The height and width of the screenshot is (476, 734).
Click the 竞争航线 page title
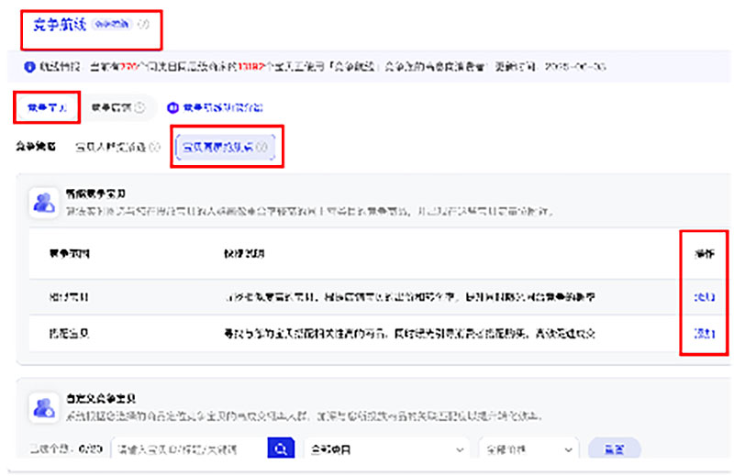coord(60,24)
